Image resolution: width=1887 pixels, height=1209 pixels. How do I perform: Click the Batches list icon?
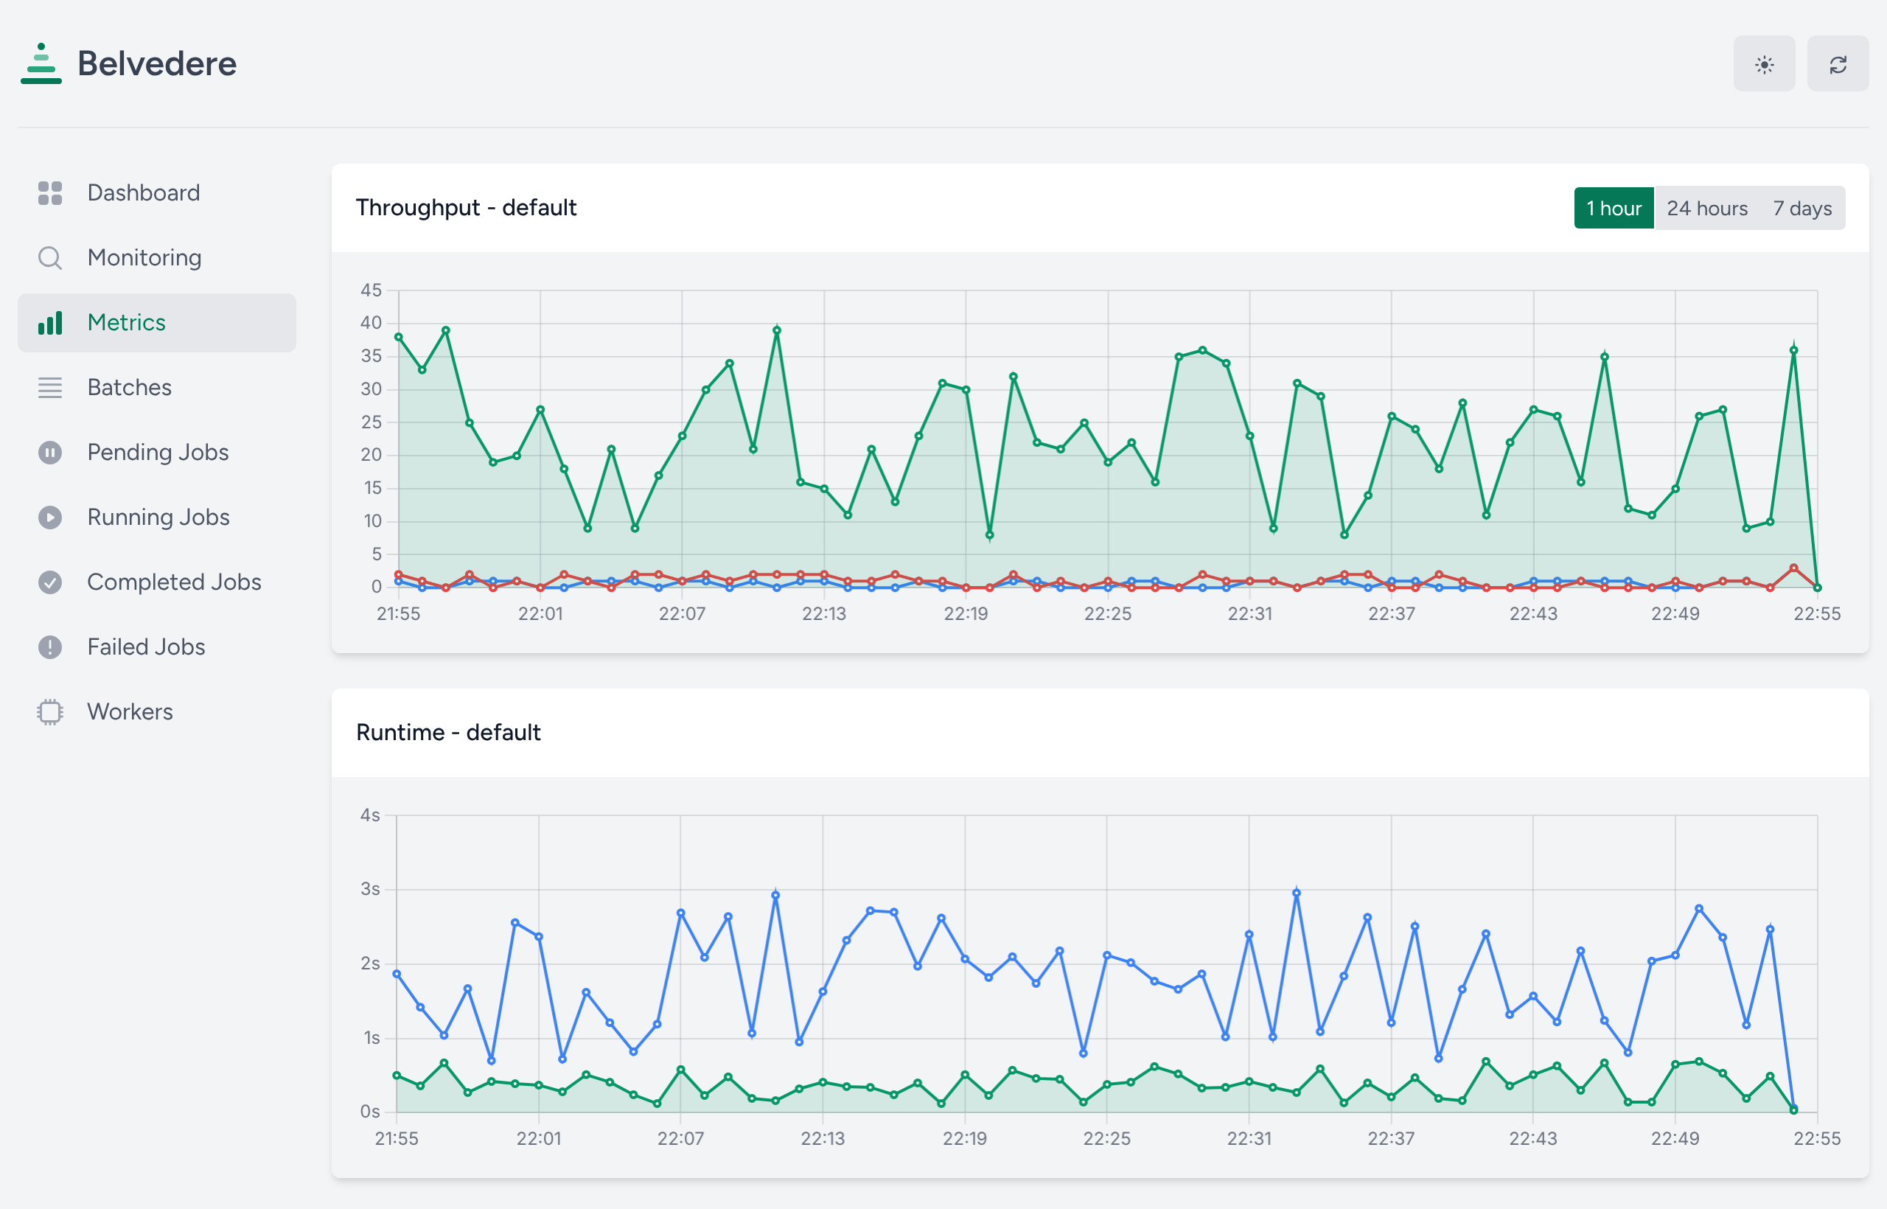[50, 388]
